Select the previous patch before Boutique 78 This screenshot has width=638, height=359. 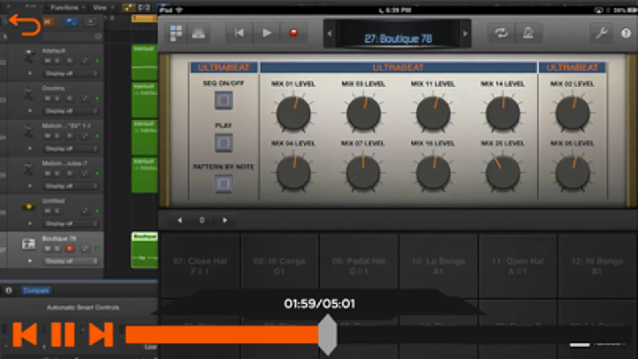(x=329, y=34)
